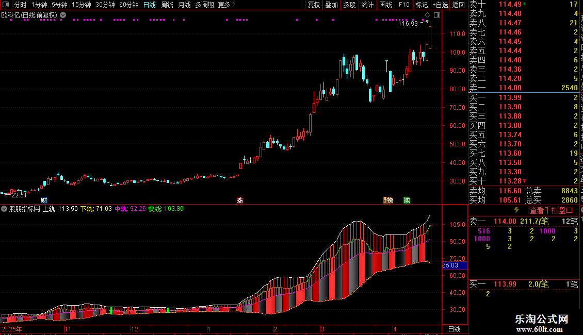Viewport: 583px width, 335px height.
Task: Click the 涨 marker icon on the timeline
Action: [x=240, y=200]
